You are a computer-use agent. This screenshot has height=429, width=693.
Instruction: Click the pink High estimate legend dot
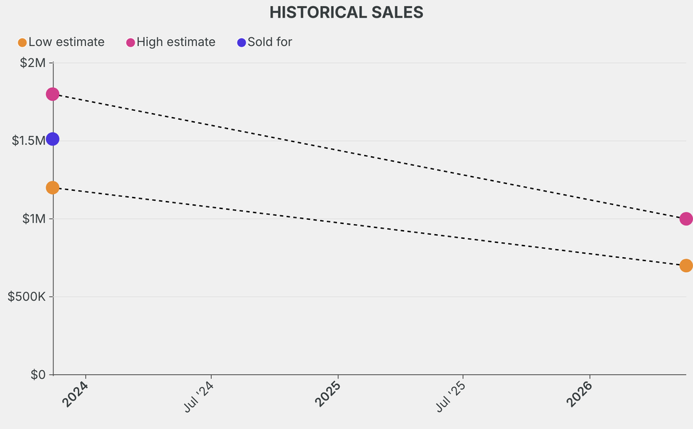click(x=131, y=43)
